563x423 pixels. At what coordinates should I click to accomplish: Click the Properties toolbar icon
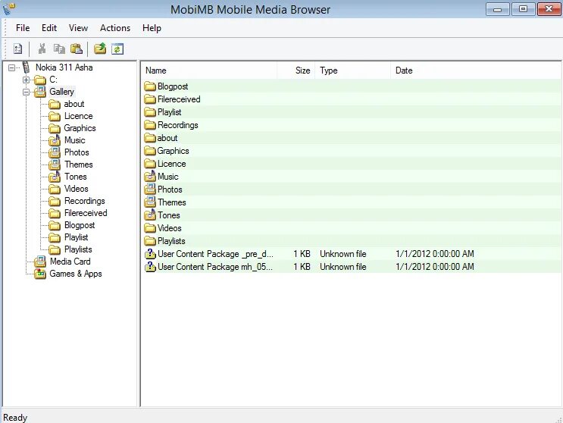coord(17,49)
